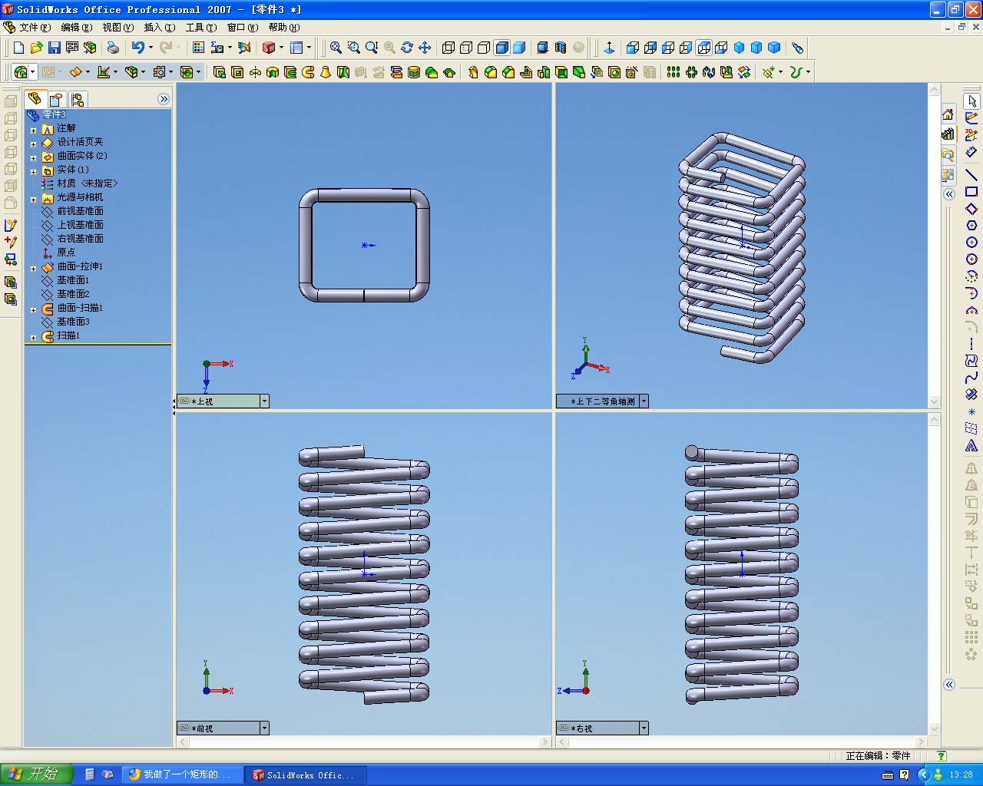Select the Rotate View tool
The image size is (983, 786).
[407, 48]
